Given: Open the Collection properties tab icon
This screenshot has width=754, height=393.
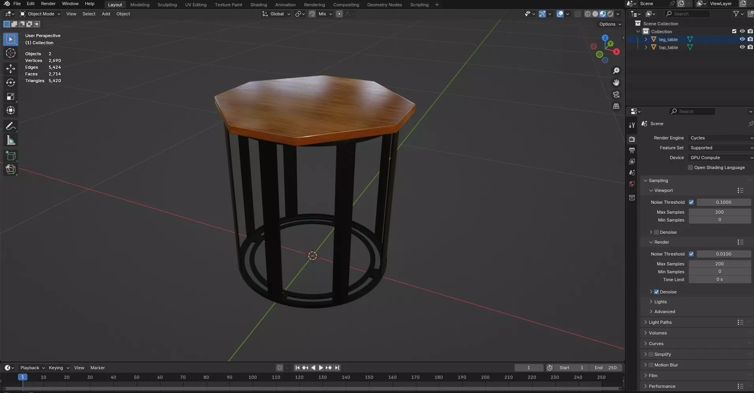Looking at the screenshot, I should [632, 198].
